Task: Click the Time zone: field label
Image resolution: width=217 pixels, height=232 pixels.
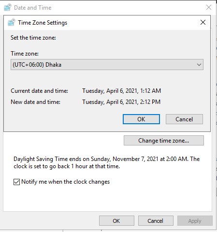Action: (25, 54)
